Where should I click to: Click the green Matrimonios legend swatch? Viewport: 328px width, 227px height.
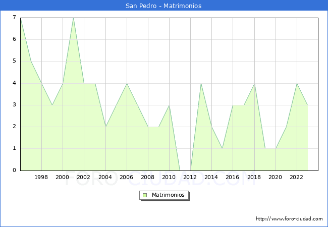145,195
